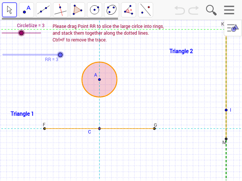Click point C on segment FG
Image resolution: width=242 pixels, height=181 pixels.
99,129
